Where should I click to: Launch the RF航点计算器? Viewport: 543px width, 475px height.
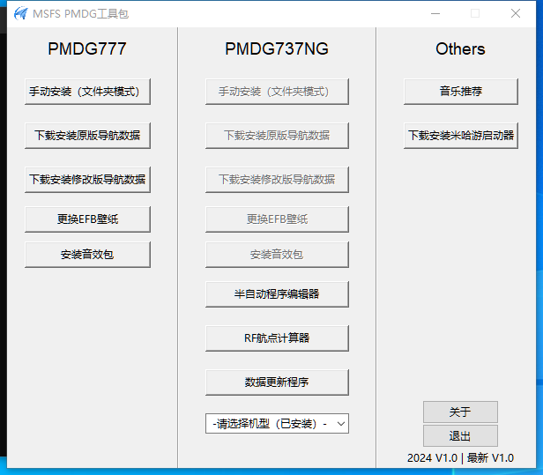click(x=277, y=338)
